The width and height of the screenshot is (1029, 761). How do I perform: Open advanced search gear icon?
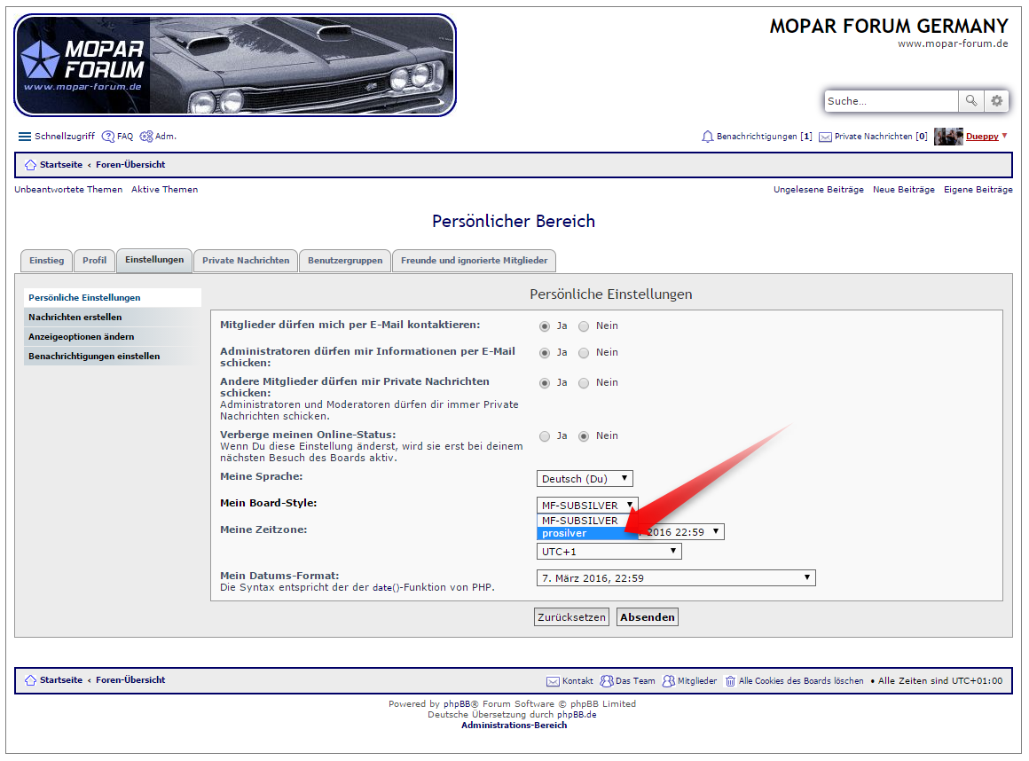coord(997,101)
